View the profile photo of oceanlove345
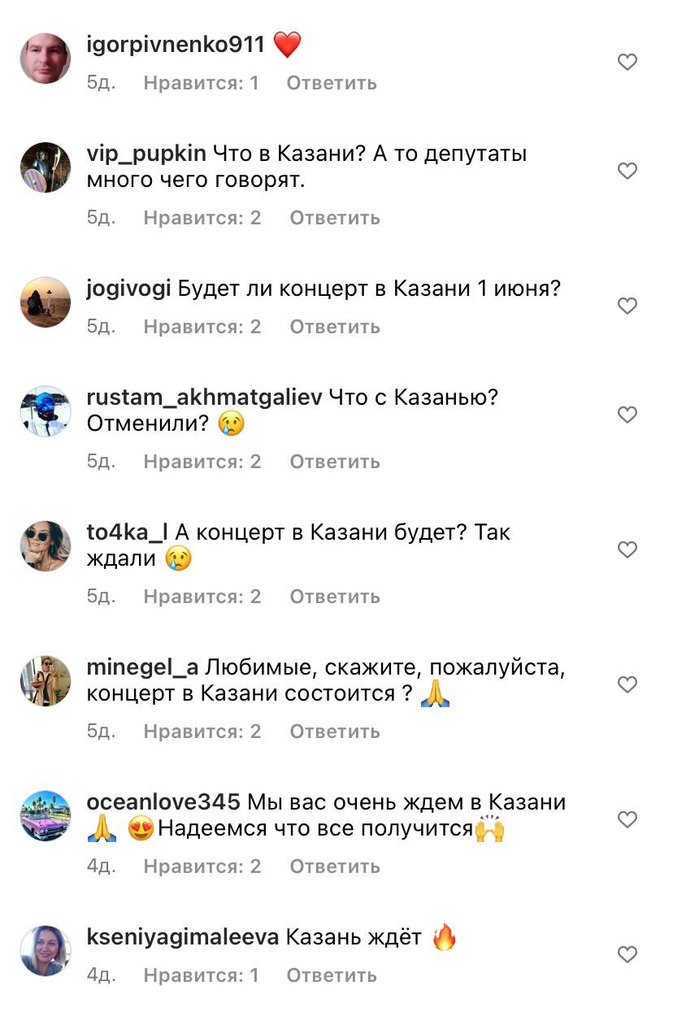 (x=46, y=816)
